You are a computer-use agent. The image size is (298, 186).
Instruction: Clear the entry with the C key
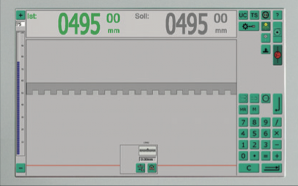249,168
